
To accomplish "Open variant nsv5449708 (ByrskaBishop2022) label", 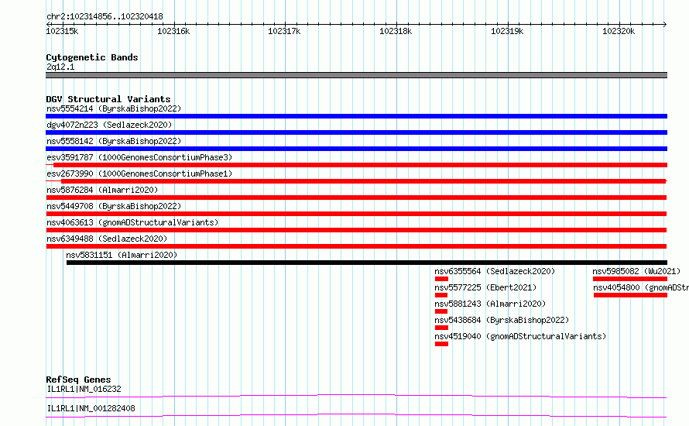I will click(114, 206).
